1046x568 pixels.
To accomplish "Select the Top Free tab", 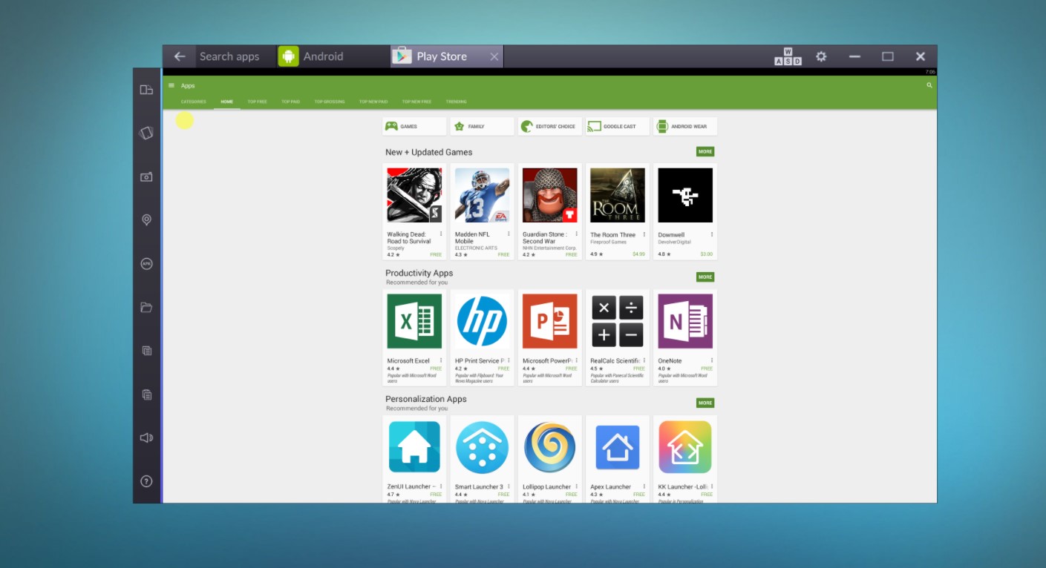I will [x=257, y=102].
